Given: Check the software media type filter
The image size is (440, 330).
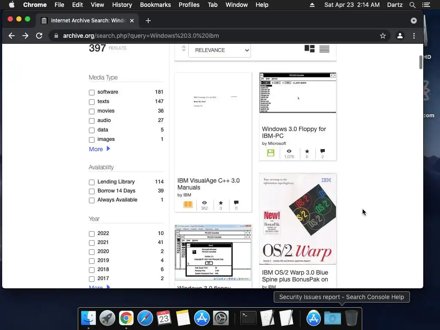Looking at the screenshot, I should 92,92.
